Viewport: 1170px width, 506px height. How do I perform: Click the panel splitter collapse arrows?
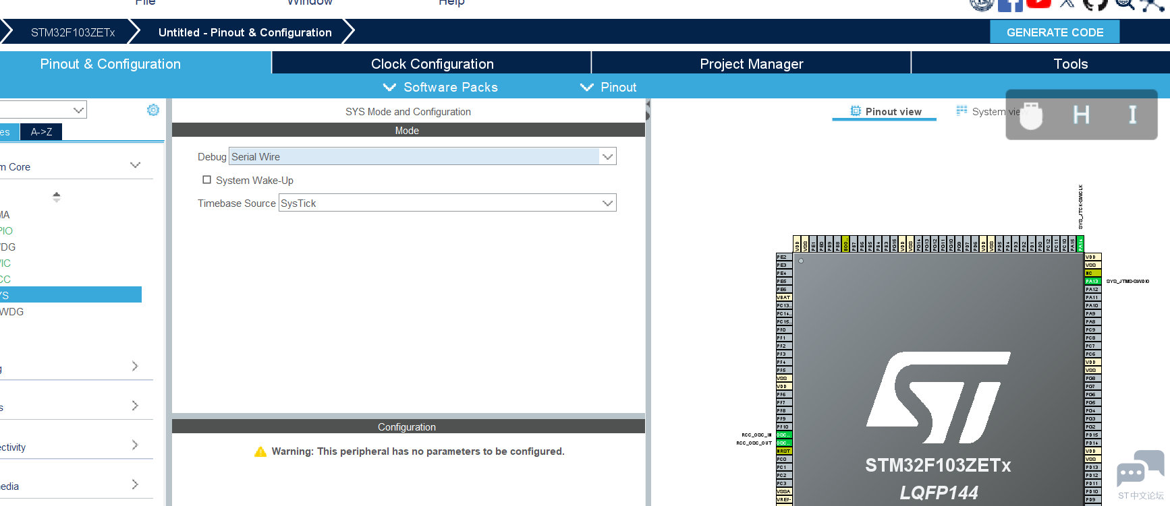click(x=648, y=110)
